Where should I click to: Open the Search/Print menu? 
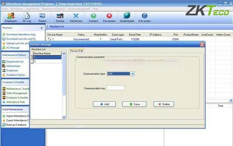click(x=33, y=9)
